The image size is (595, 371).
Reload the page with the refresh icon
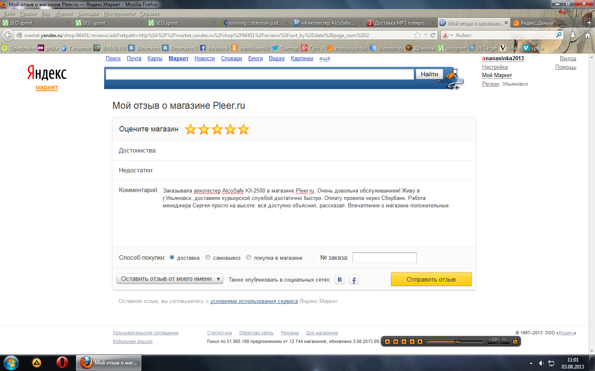(433, 35)
